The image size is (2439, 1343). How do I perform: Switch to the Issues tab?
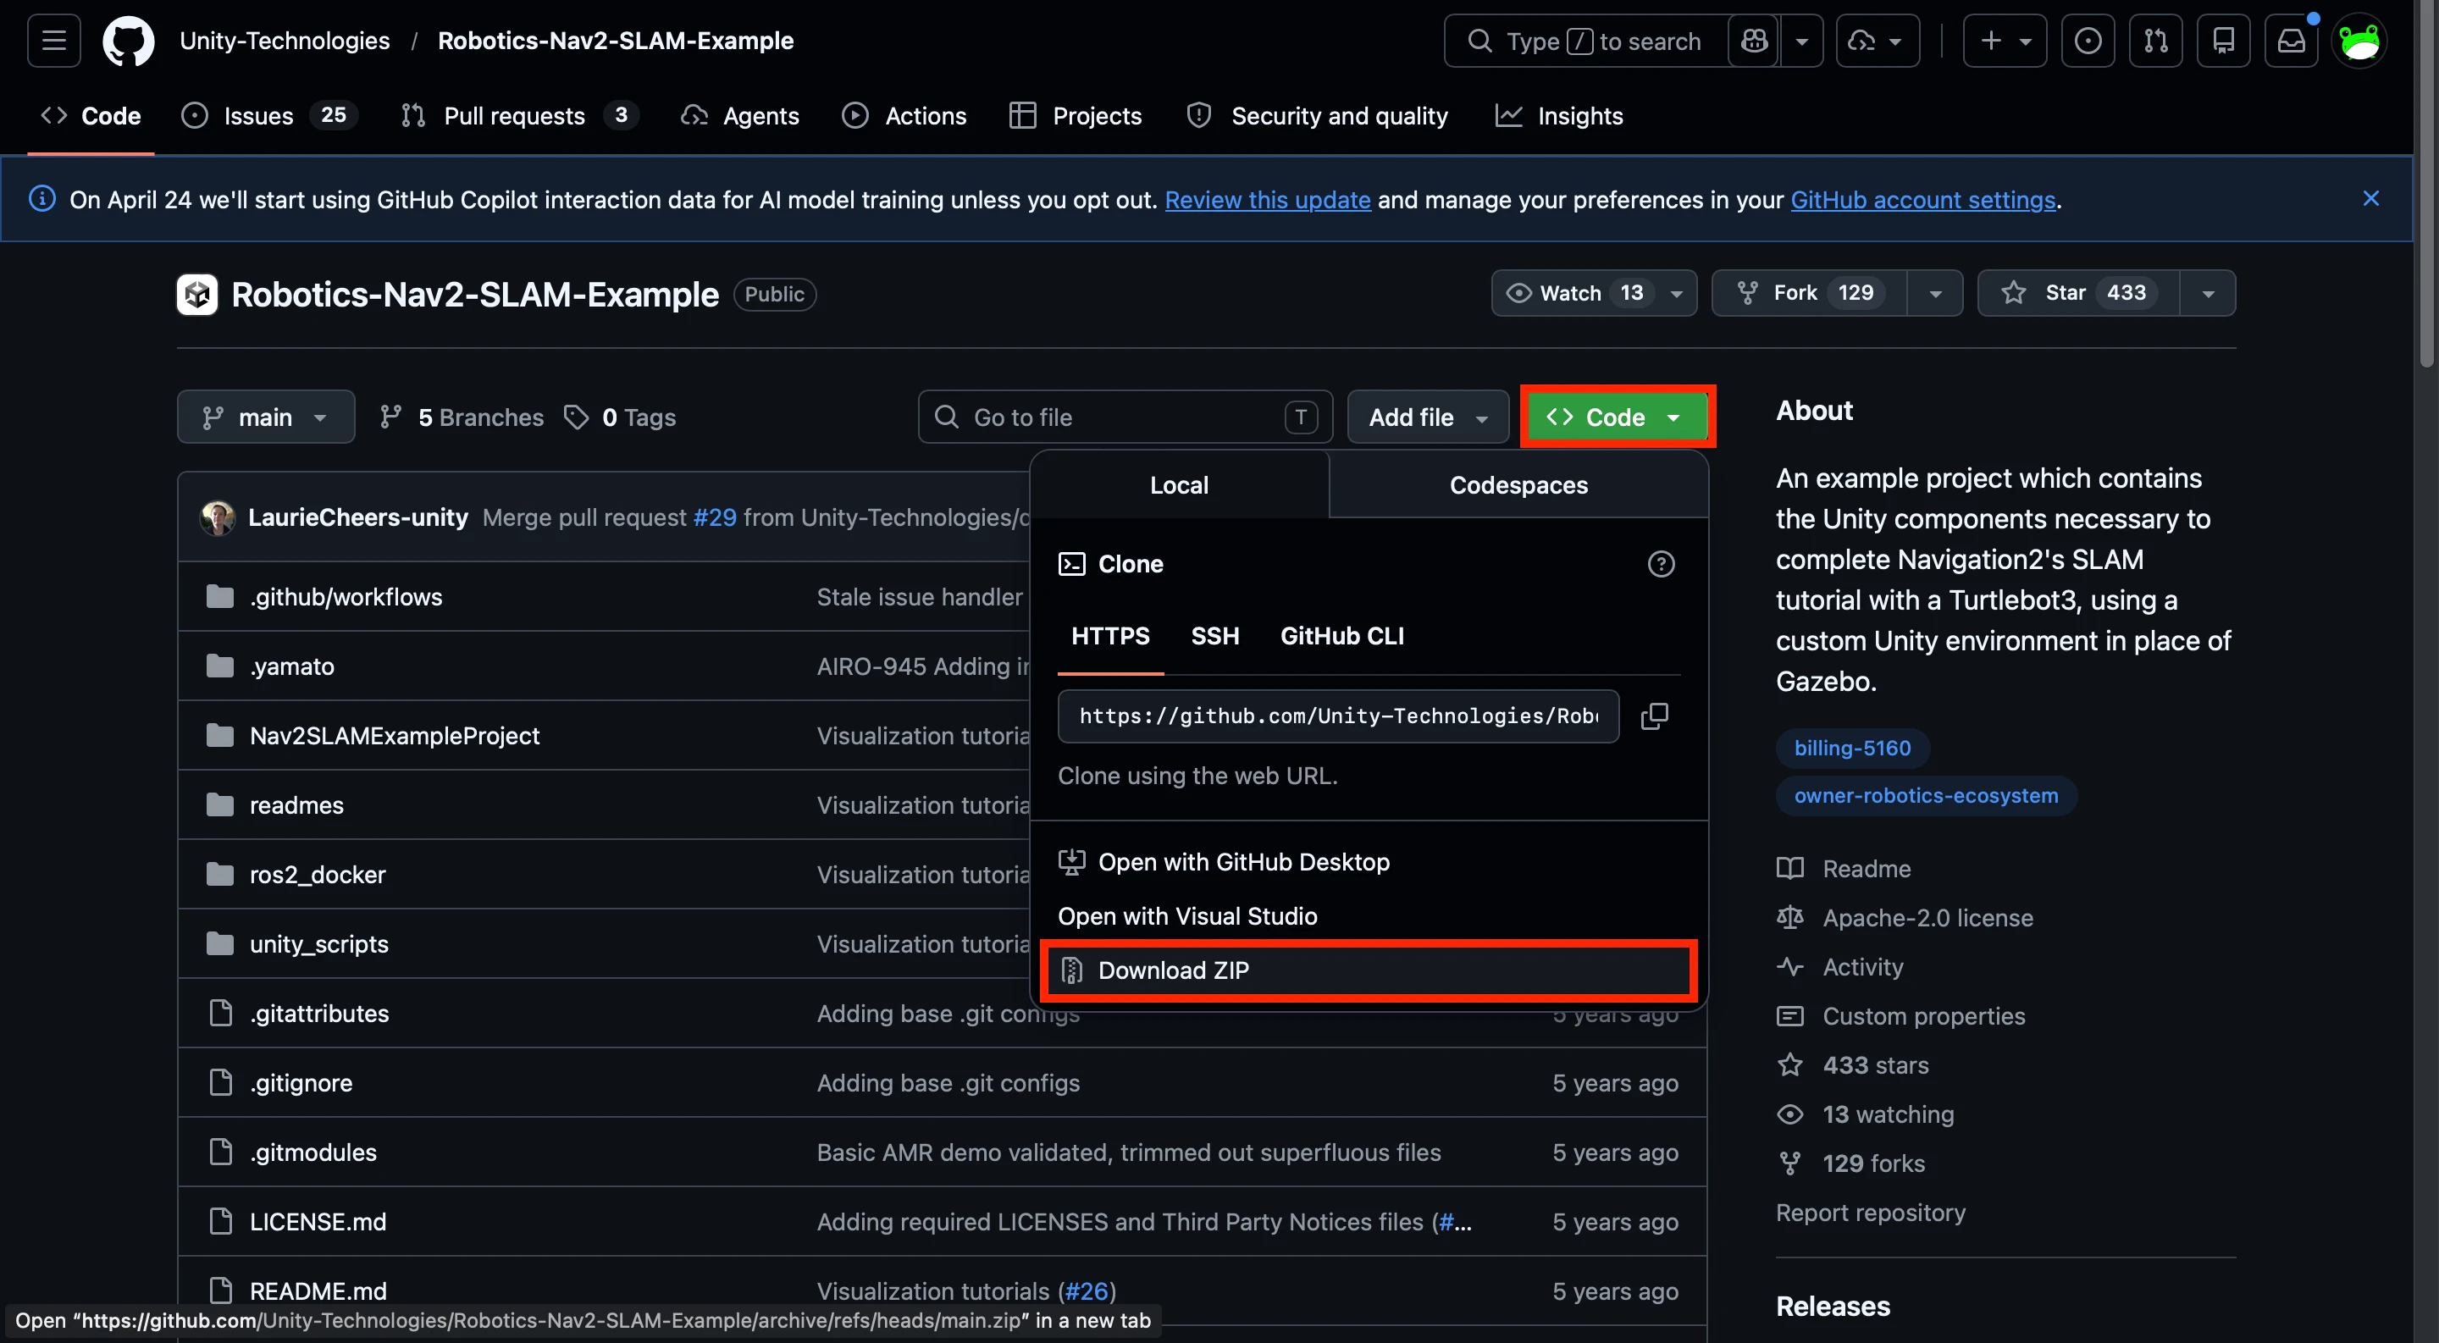pyautogui.click(x=269, y=115)
